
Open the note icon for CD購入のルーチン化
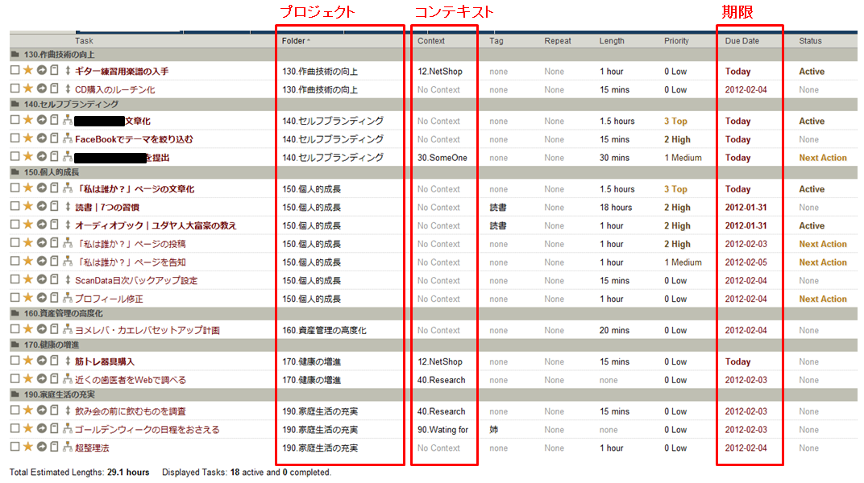pos(54,89)
